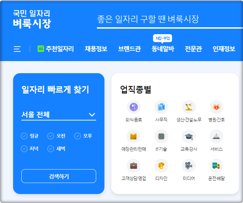This screenshot has width=243, height=203.
Task: Choose the 운전·배달 truck icon
Action: click(216, 166)
